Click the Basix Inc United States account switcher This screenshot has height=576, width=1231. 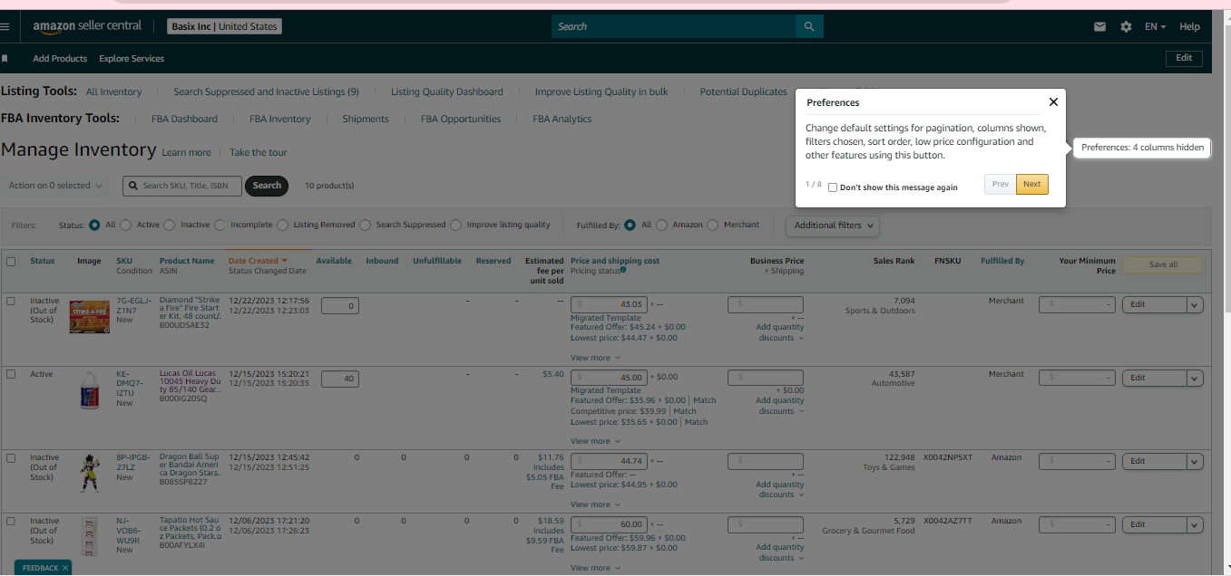(224, 26)
